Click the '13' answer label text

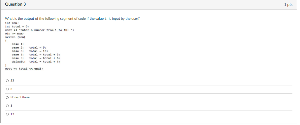(12, 114)
